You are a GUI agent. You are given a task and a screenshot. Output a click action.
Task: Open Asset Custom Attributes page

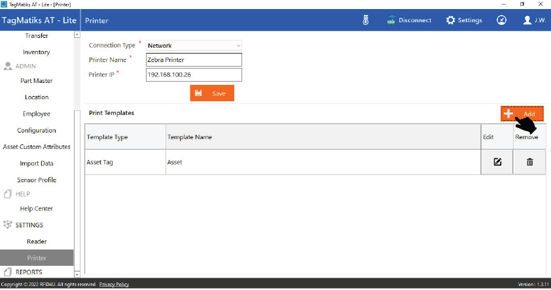coord(37,147)
